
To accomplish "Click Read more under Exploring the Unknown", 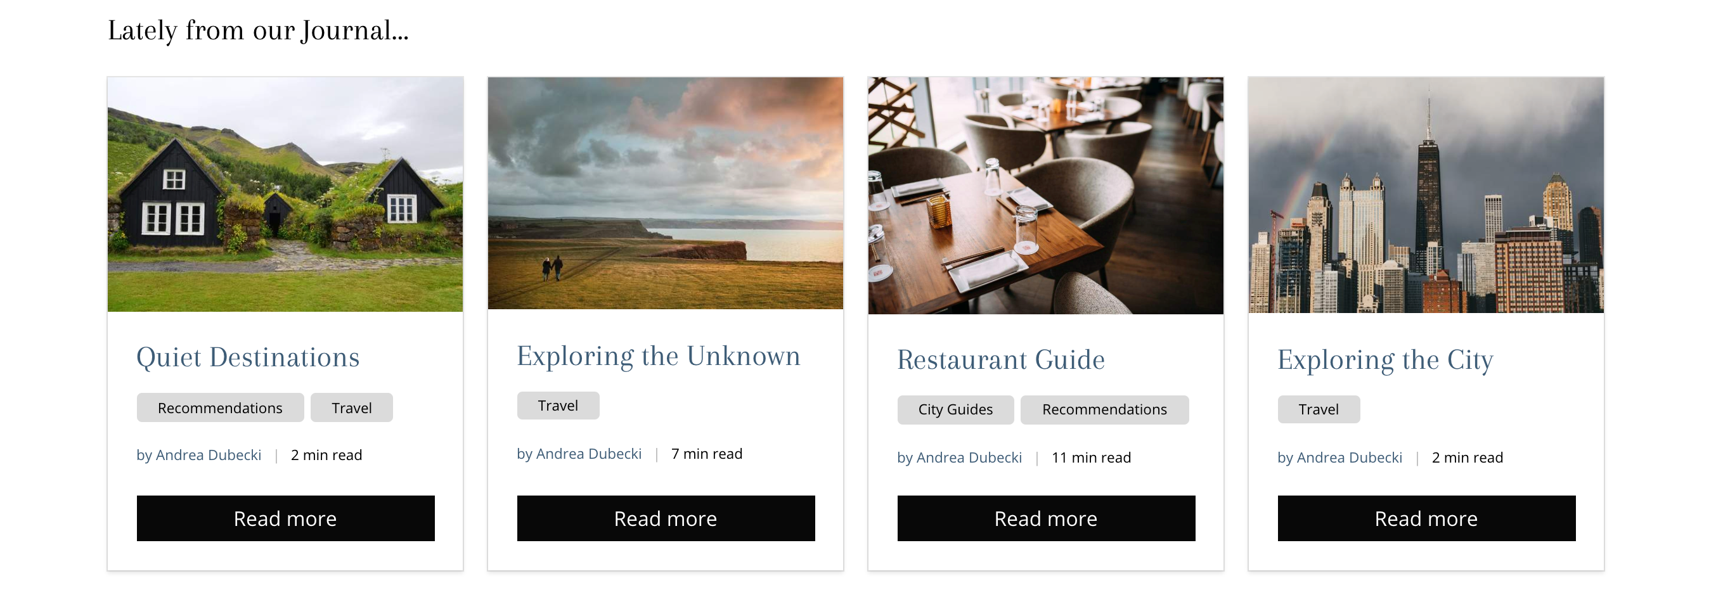I will tap(666, 518).
